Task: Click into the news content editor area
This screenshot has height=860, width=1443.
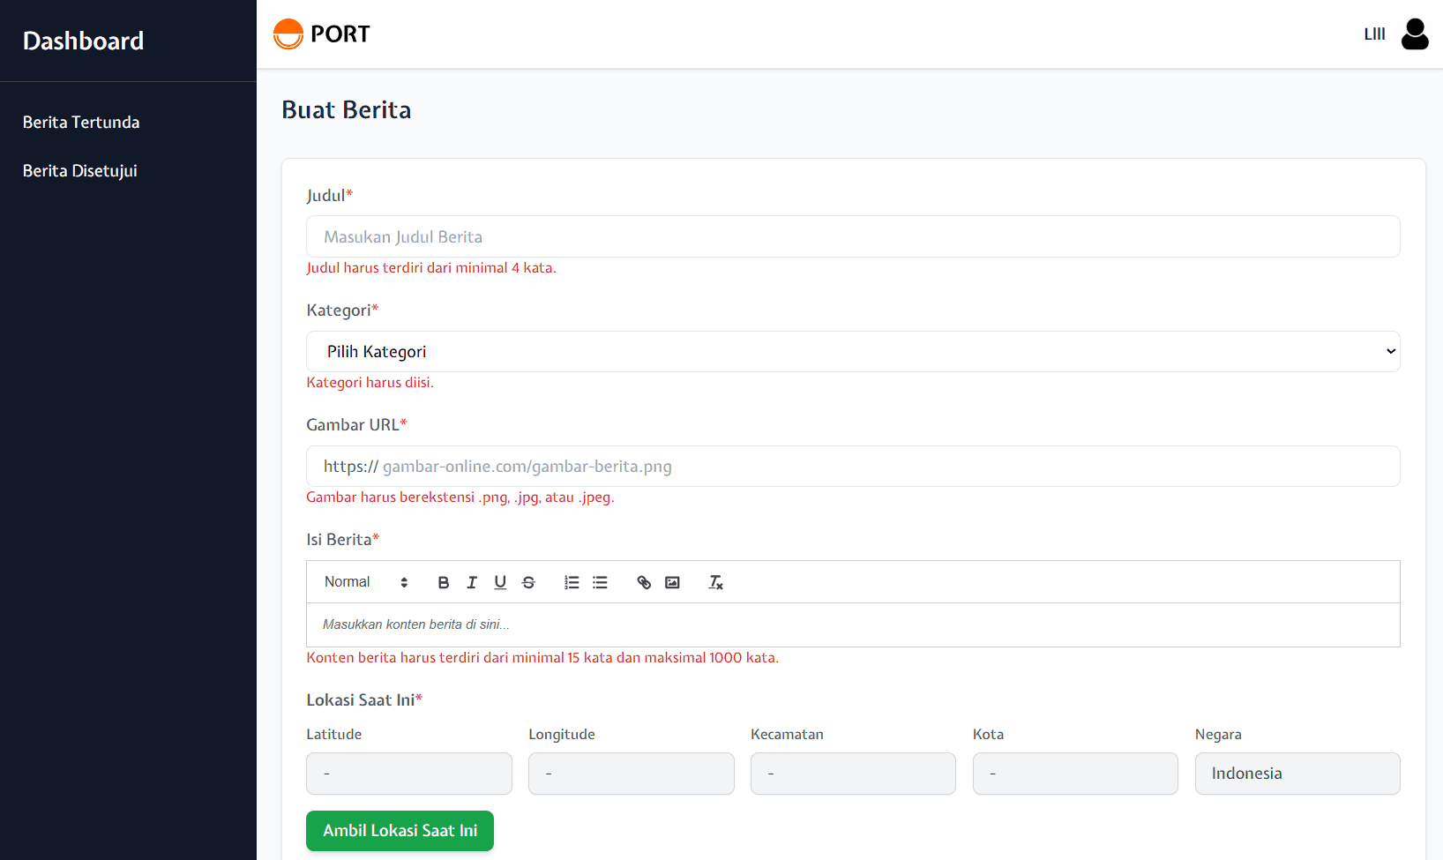Action: tap(852, 624)
